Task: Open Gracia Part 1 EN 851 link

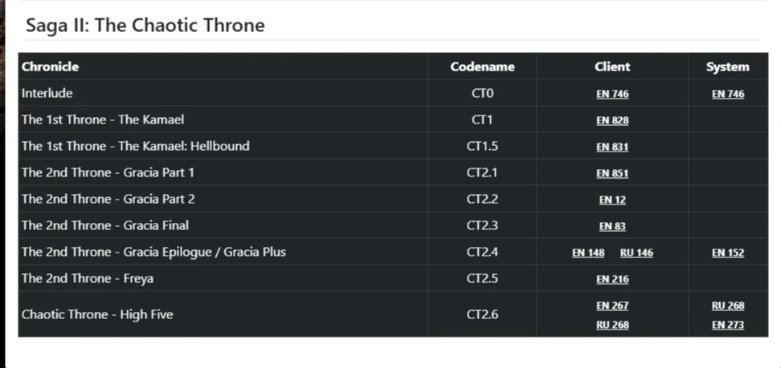Action: (612, 173)
